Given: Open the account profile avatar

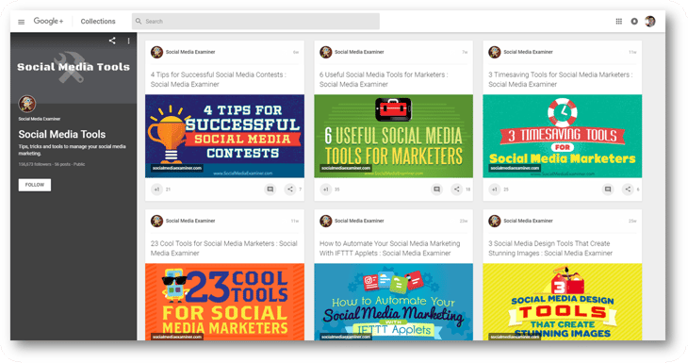Looking at the screenshot, I should click(649, 21).
